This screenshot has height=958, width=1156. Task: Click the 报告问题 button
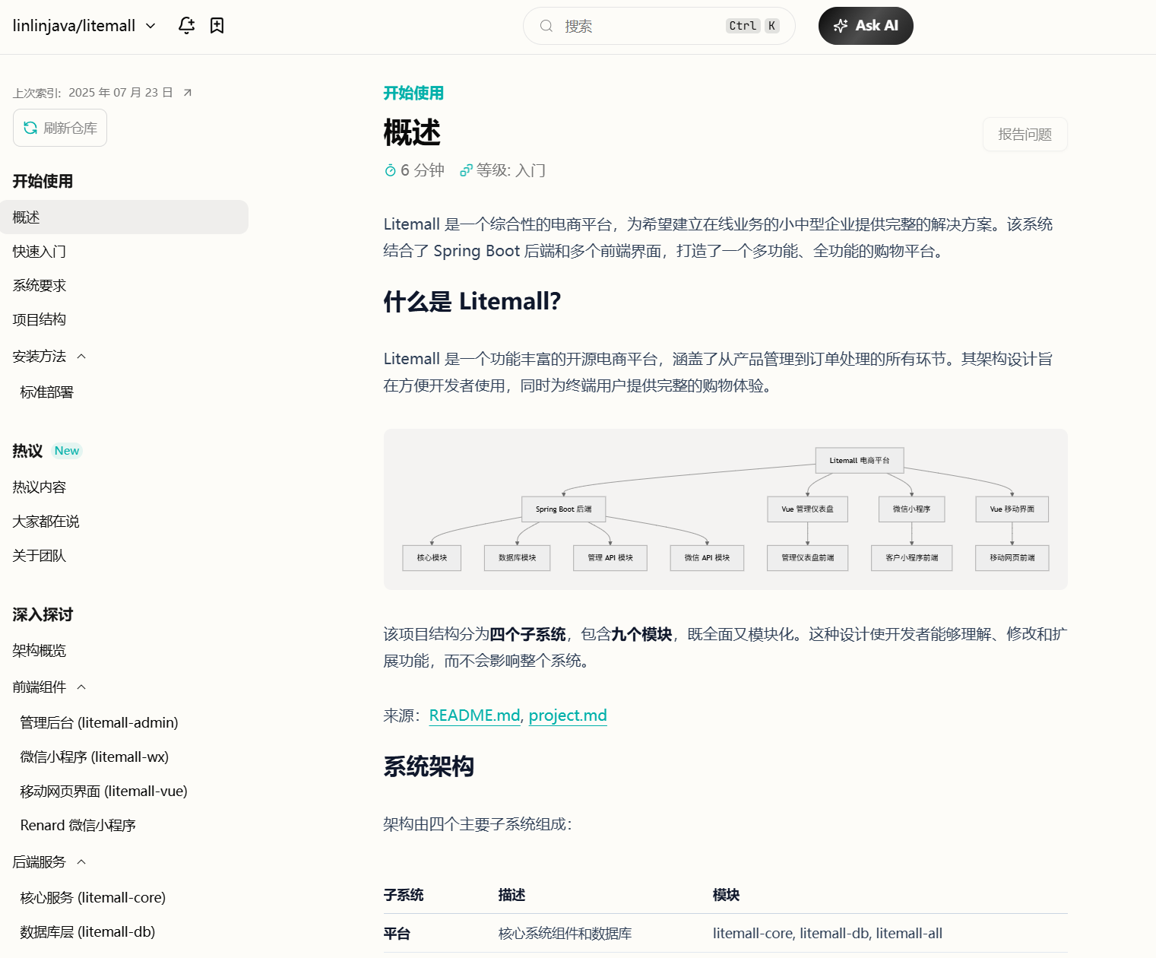[1025, 135]
